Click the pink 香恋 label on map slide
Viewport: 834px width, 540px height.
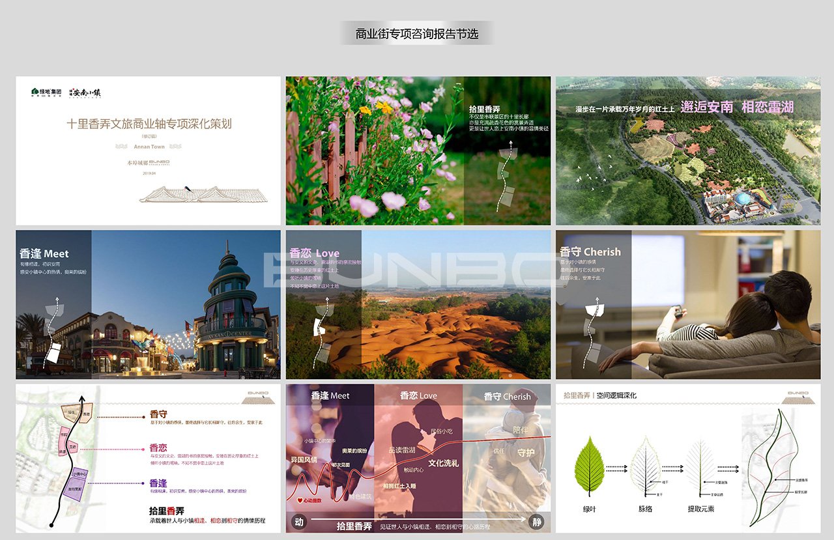coord(158,448)
